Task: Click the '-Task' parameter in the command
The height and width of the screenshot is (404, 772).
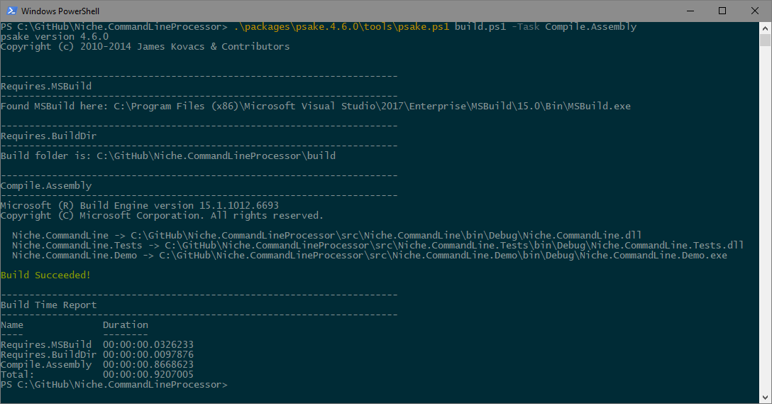Action: (525, 26)
